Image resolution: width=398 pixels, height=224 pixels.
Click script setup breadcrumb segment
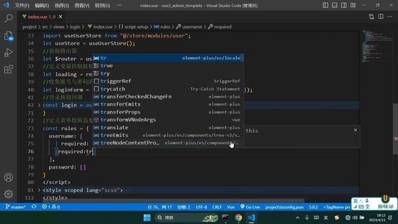point(133,27)
